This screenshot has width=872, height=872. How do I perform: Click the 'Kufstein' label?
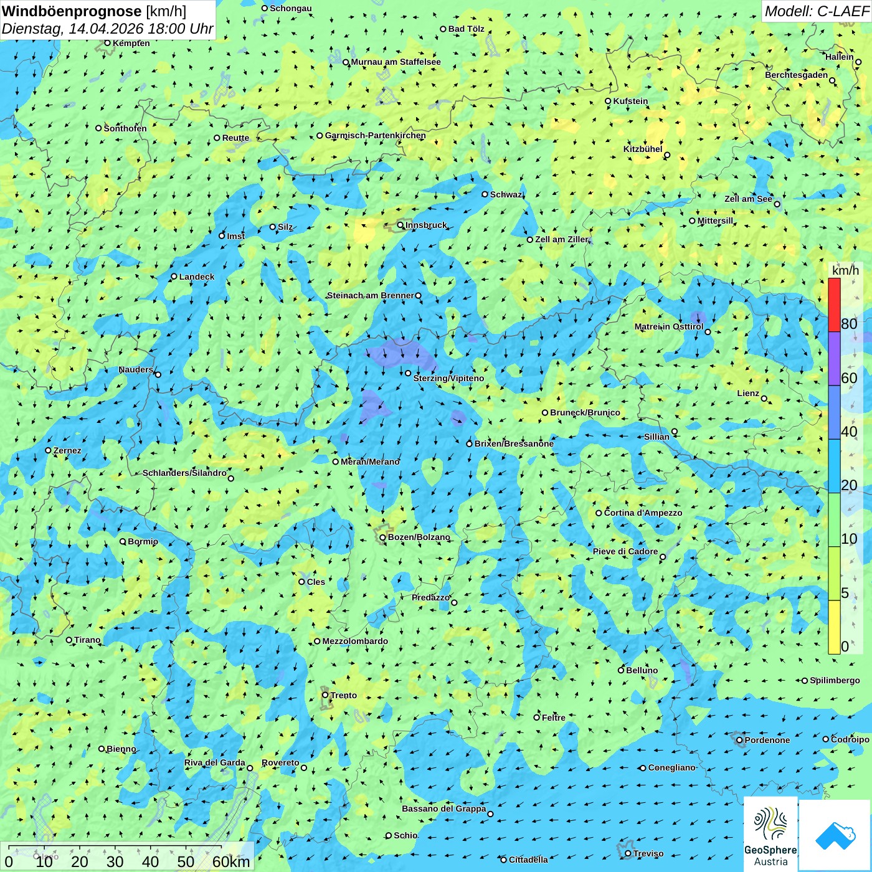630,101
